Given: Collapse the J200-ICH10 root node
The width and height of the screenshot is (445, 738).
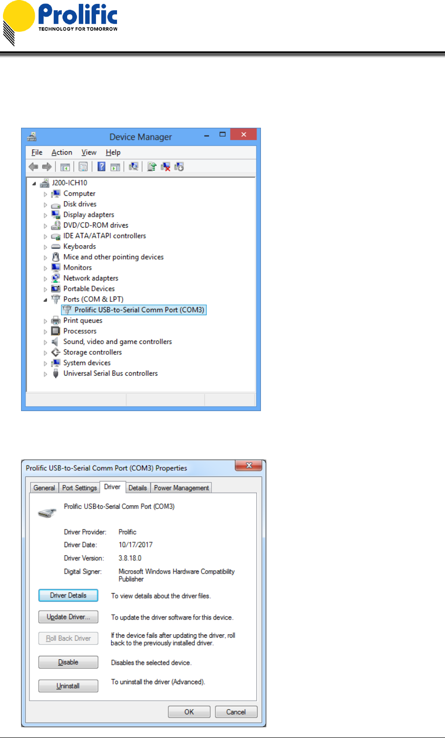Looking at the screenshot, I should tap(34, 184).
